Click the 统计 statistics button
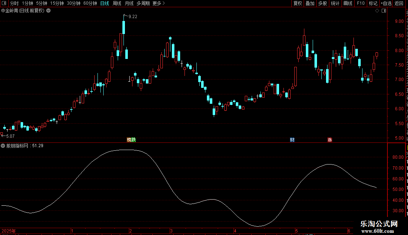 (335, 3)
